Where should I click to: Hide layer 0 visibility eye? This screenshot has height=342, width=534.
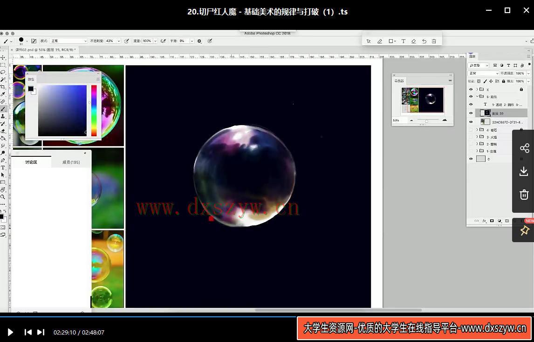471,159
